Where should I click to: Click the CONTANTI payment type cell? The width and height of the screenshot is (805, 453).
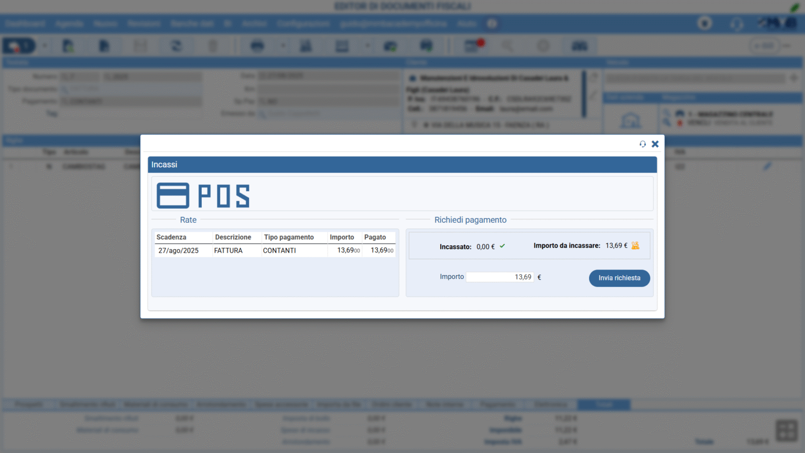click(279, 251)
